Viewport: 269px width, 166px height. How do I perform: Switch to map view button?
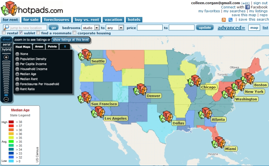254,28
